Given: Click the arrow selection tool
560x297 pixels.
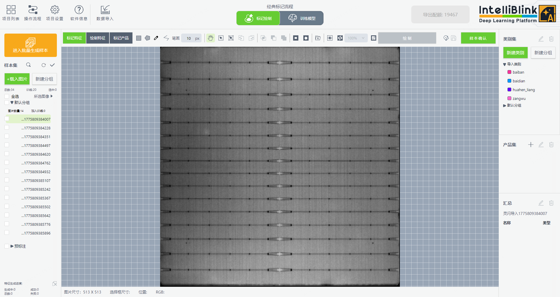Looking at the screenshot, I should pyautogui.click(x=221, y=38).
